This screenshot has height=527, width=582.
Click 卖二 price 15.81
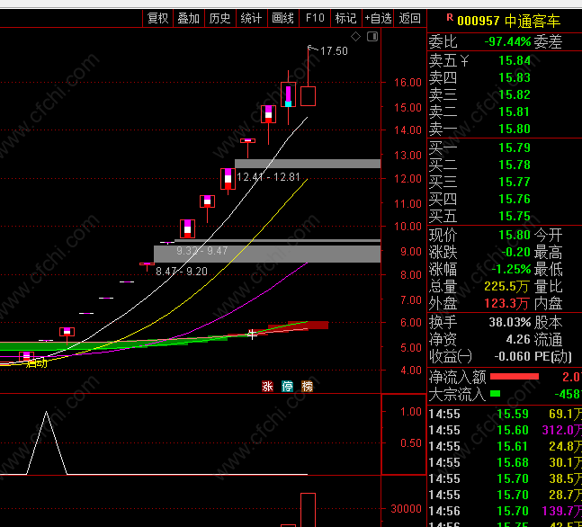pyautogui.click(x=515, y=112)
